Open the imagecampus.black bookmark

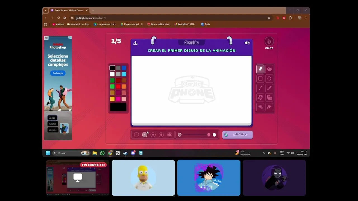tap(106, 24)
